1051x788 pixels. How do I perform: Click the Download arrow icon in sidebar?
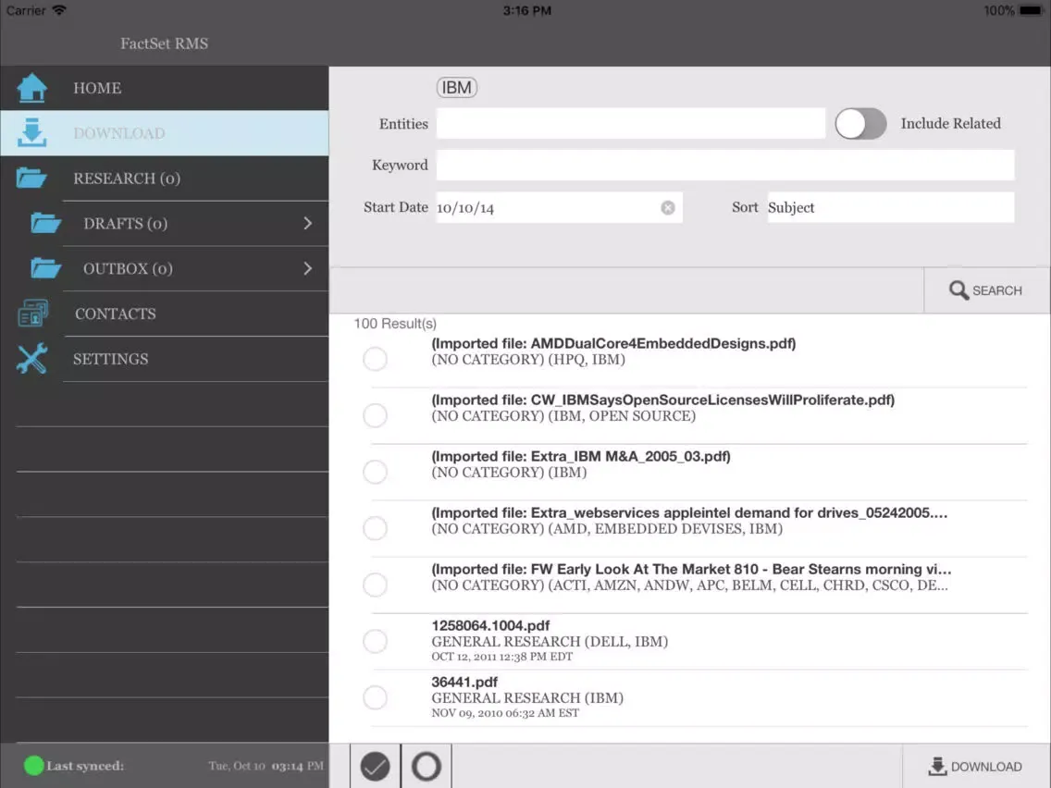[31, 132]
